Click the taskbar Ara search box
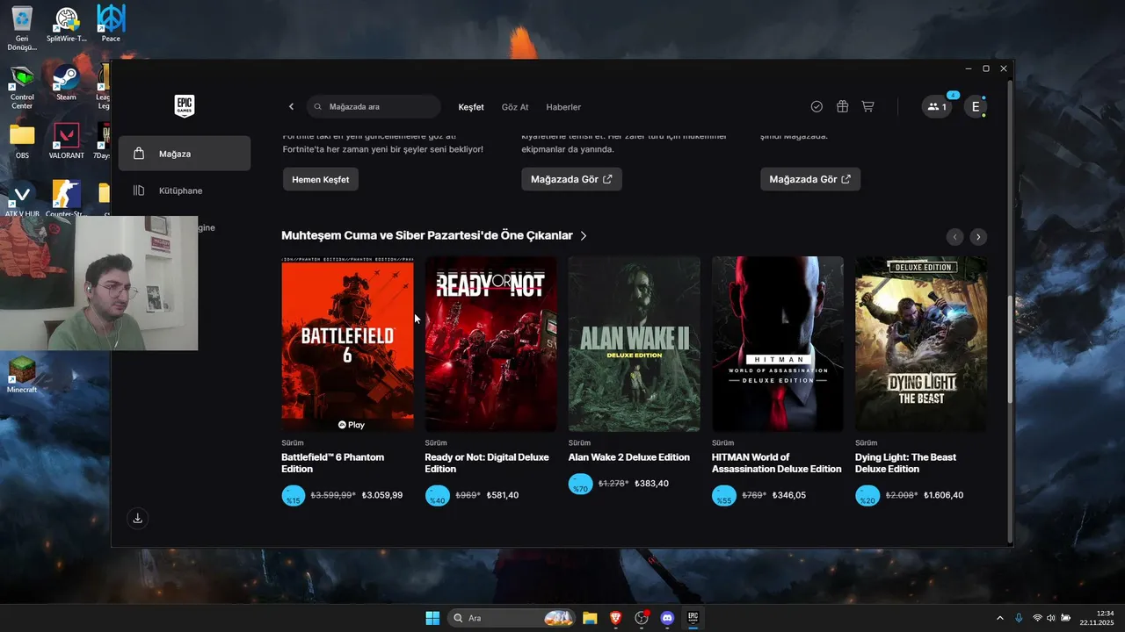 point(512,618)
